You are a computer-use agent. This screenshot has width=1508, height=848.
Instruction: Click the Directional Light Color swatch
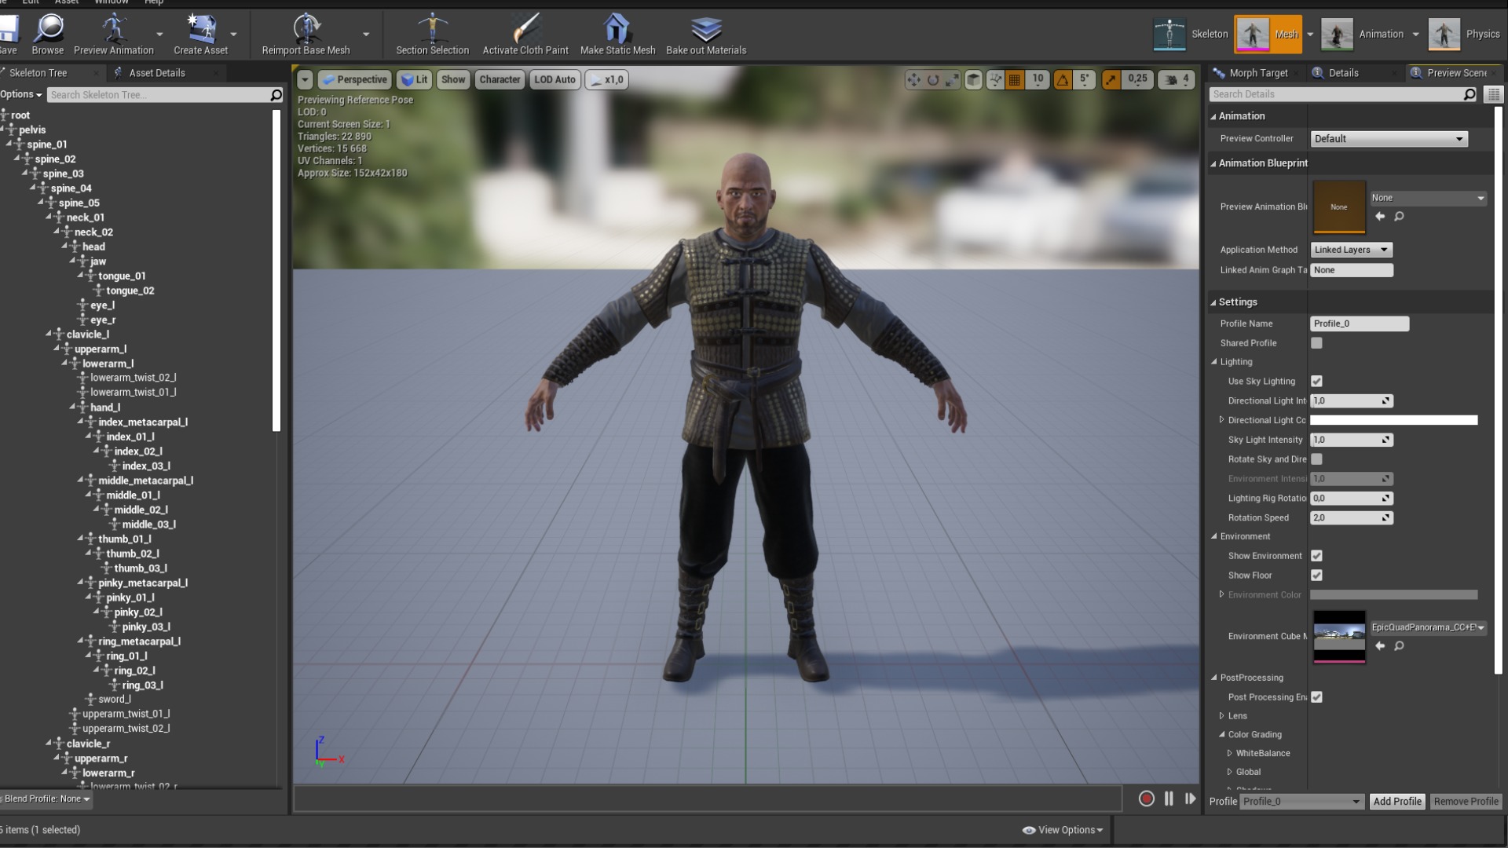coord(1393,421)
